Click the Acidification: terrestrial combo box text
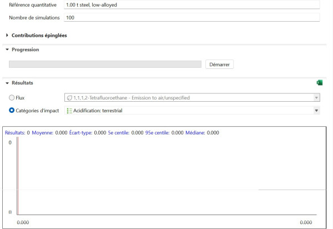 click(98, 111)
